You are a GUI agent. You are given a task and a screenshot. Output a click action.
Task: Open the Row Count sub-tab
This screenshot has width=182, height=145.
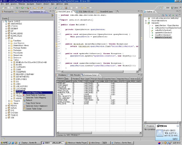(x=85, y=79)
